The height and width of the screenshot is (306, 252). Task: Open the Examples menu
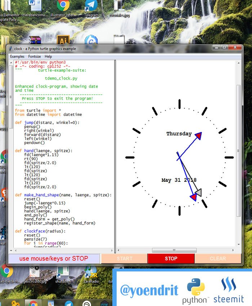17,57
